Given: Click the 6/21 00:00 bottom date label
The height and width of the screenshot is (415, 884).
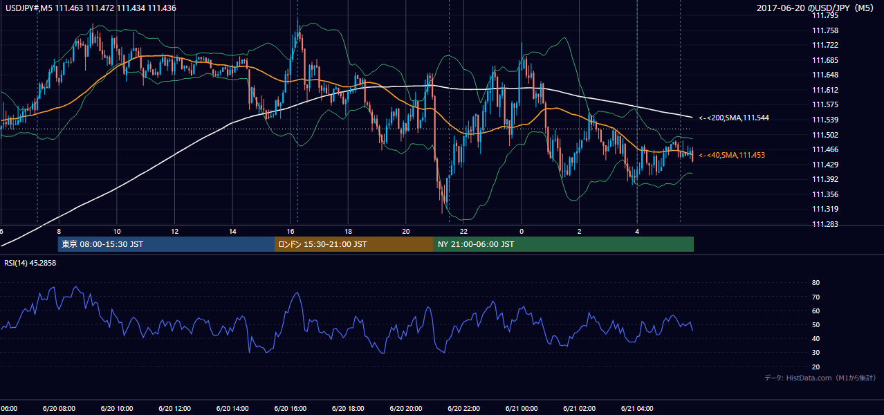Looking at the screenshot, I should [x=521, y=408].
